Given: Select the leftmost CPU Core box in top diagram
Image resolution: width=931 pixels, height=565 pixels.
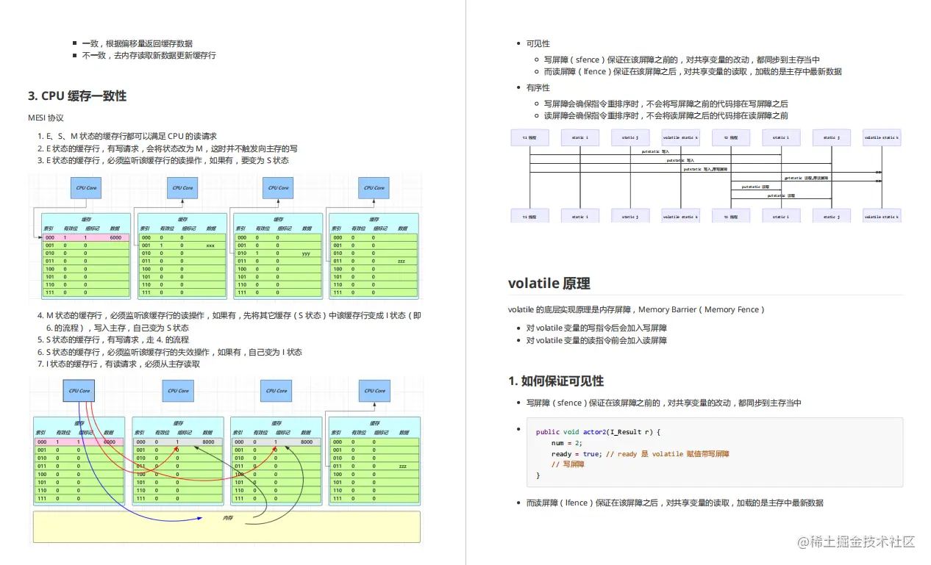Looking at the screenshot, I should (85, 188).
